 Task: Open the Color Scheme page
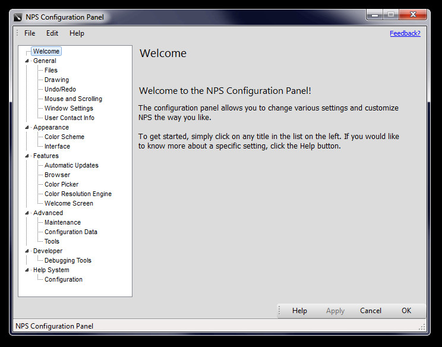click(64, 137)
